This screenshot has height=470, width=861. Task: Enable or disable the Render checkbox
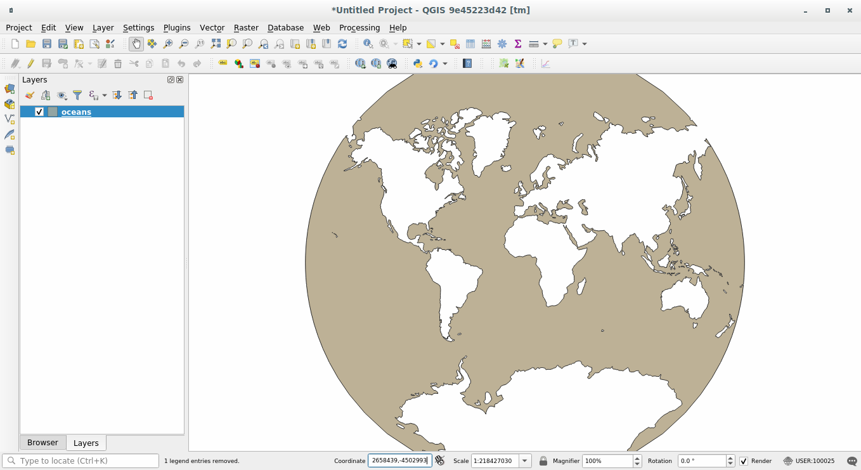click(x=744, y=461)
